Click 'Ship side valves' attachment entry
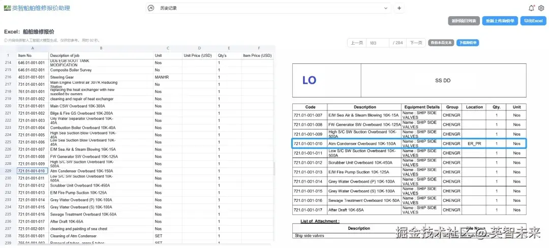549x248 pixels. [309, 236]
